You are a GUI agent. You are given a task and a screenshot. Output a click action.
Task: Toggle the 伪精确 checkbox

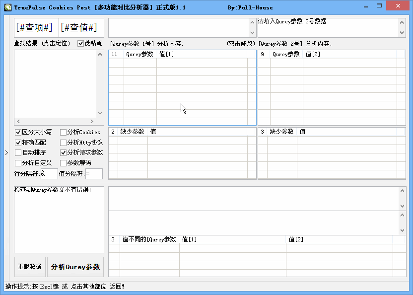pos(81,43)
